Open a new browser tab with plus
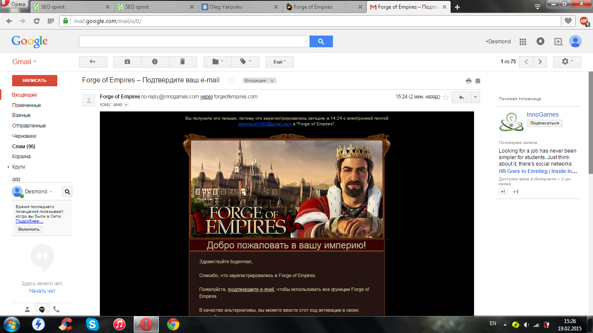593x333 pixels. 457,7
